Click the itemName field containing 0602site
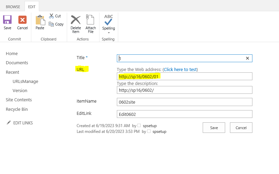Viewport: 279px width, 174px height. [x=185, y=102]
